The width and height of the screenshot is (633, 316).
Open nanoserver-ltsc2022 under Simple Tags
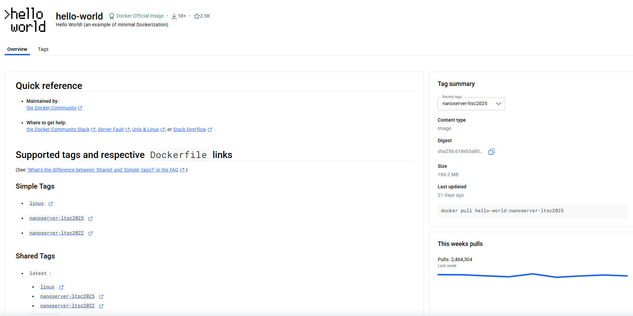point(57,233)
